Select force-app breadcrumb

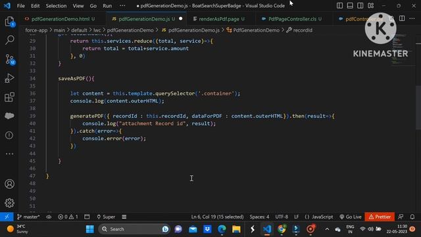coord(36,30)
